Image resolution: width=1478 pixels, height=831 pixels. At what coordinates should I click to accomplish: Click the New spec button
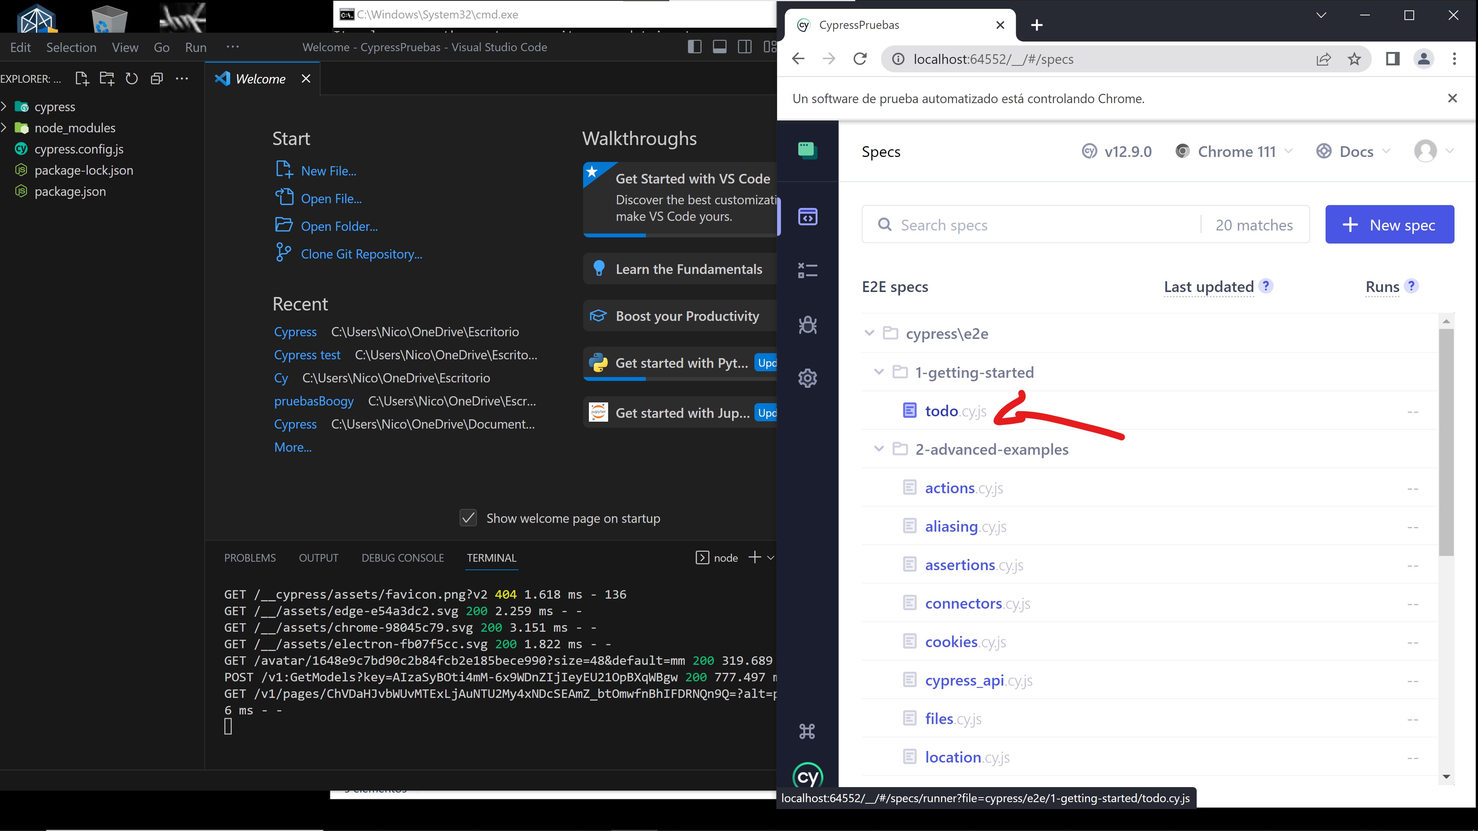(x=1389, y=224)
